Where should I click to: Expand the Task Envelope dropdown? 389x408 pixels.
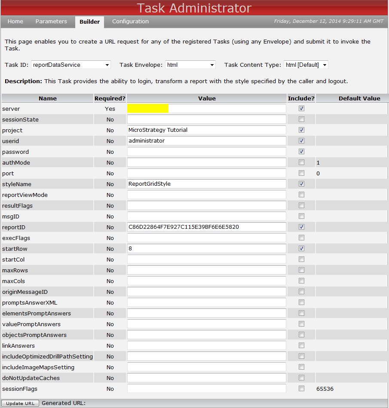coord(190,65)
